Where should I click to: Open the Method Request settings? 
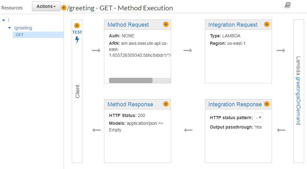tap(128, 25)
